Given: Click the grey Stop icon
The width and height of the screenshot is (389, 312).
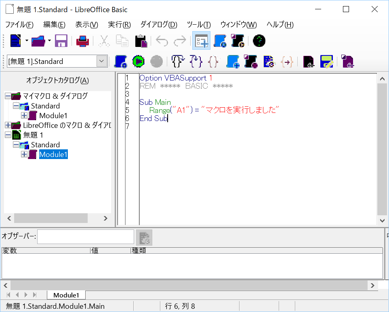Looking at the screenshot, I should tap(157, 62).
